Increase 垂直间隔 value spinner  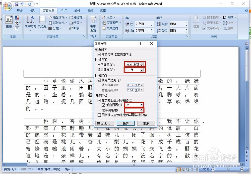pos(142,104)
